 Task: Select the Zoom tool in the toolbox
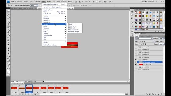point(8,66)
